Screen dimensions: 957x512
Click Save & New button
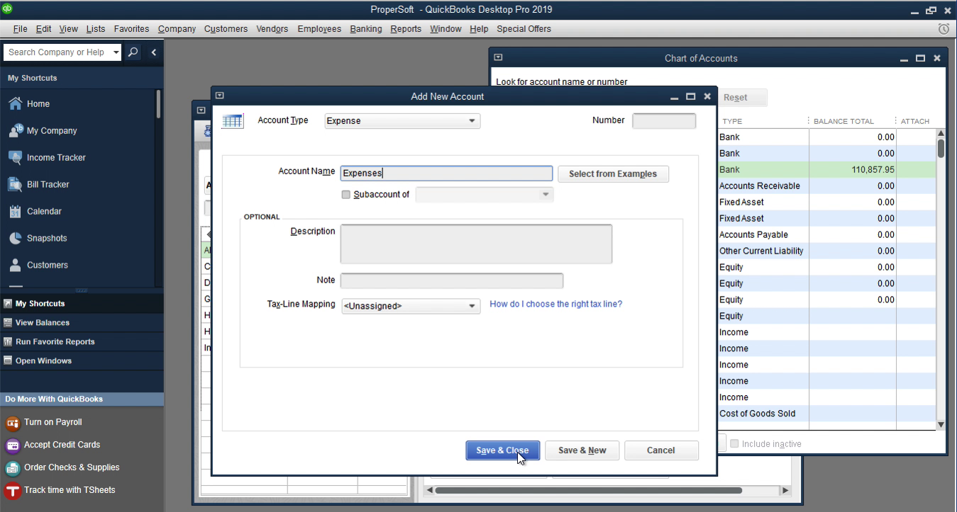click(582, 450)
